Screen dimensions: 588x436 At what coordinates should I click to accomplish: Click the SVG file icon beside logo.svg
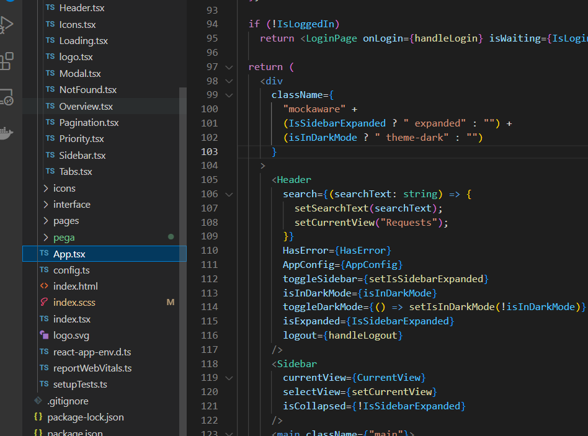(43, 336)
